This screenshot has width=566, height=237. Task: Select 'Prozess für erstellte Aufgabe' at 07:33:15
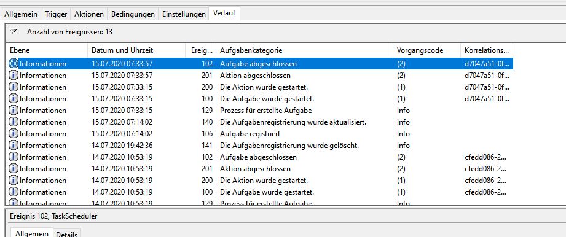tap(265, 111)
